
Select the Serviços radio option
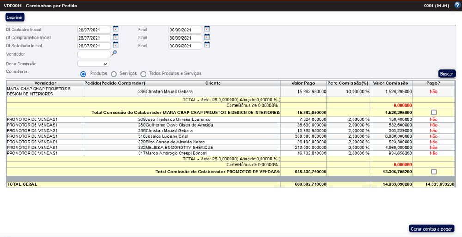pyautogui.click(x=114, y=74)
